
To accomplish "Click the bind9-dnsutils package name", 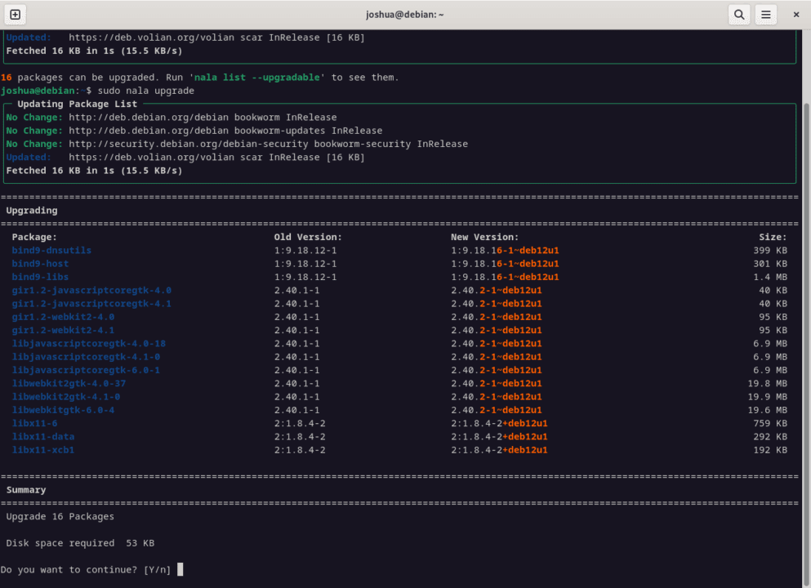I will (x=51, y=250).
